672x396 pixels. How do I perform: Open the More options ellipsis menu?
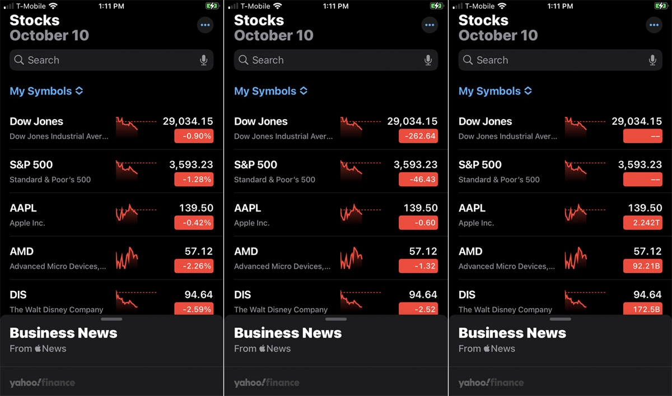tap(205, 25)
